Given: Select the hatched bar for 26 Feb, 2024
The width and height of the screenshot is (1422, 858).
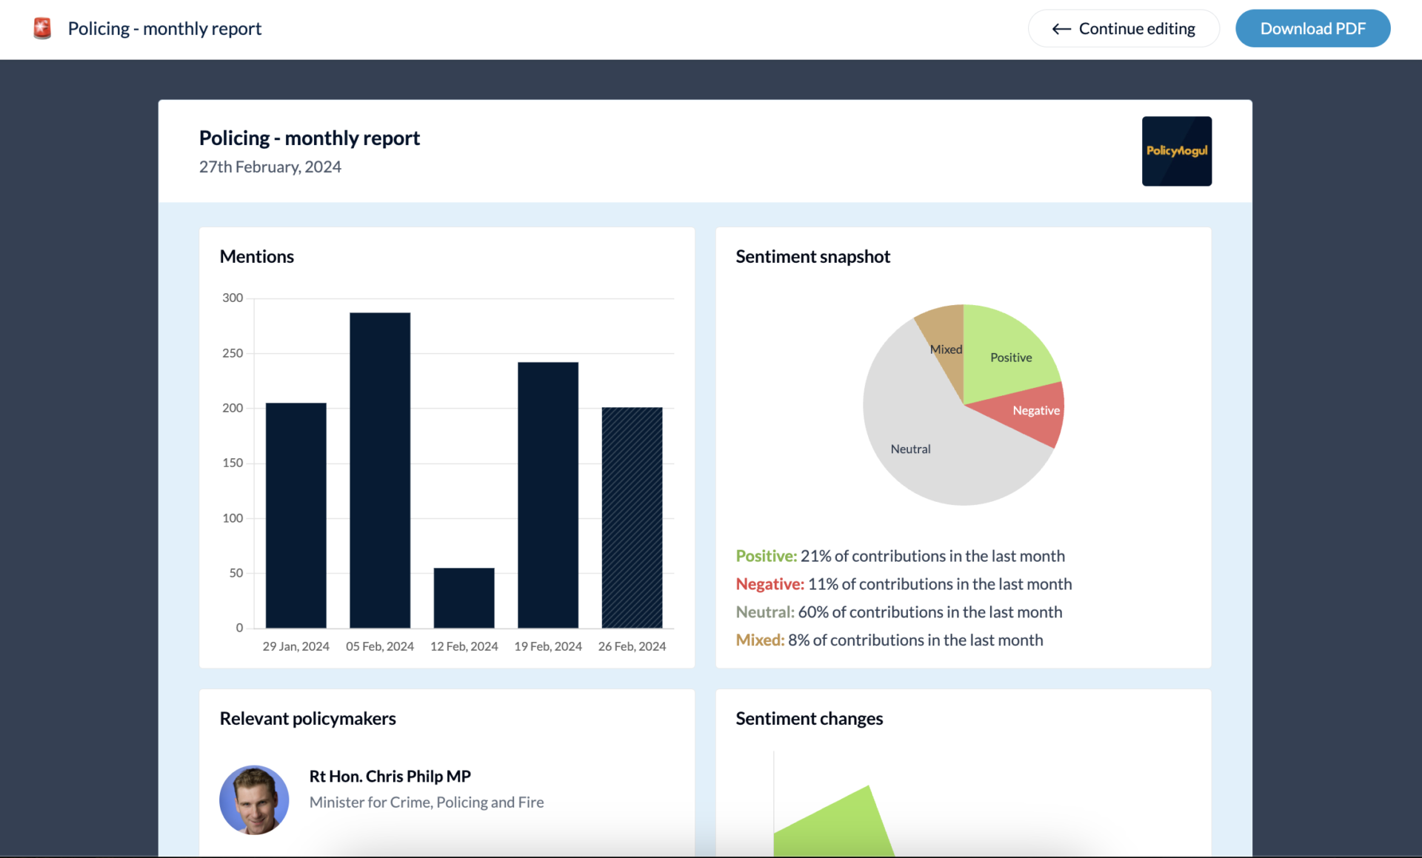Looking at the screenshot, I should tap(632, 518).
